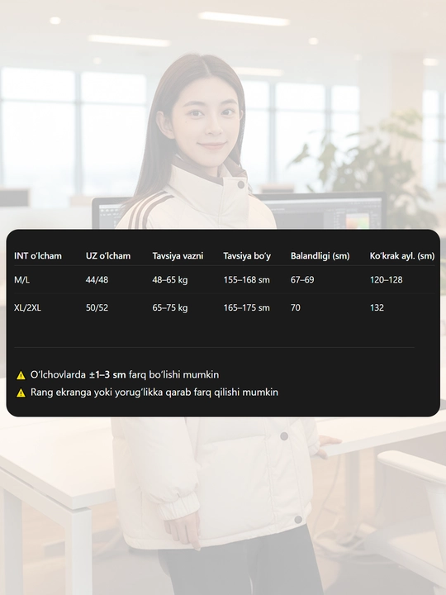Click the Tavsiya bo'y header
This screenshot has height=595, width=446.
247,256
